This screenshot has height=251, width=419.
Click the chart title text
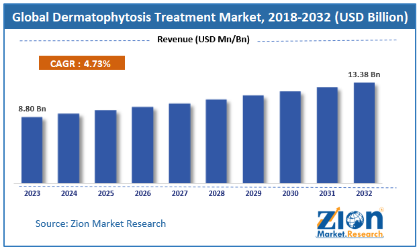click(x=209, y=17)
